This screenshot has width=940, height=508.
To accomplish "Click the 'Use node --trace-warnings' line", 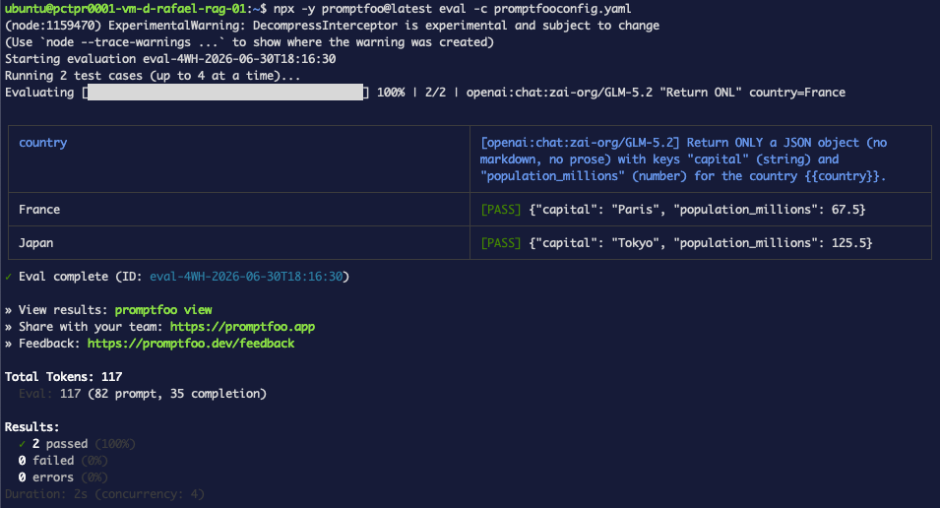I will point(249,42).
